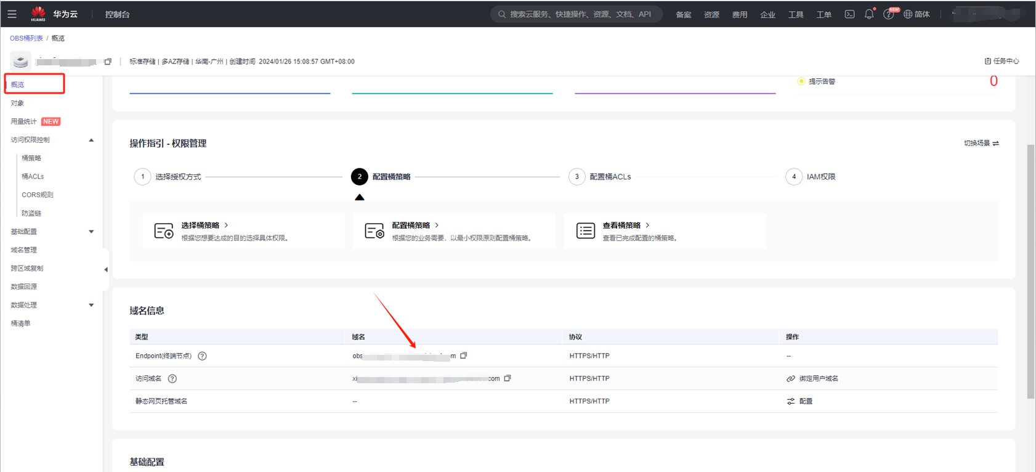The width and height of the screenshot is (1036, 472).
Task: Open 对象 in the sidebar
Action: (18, 103)
